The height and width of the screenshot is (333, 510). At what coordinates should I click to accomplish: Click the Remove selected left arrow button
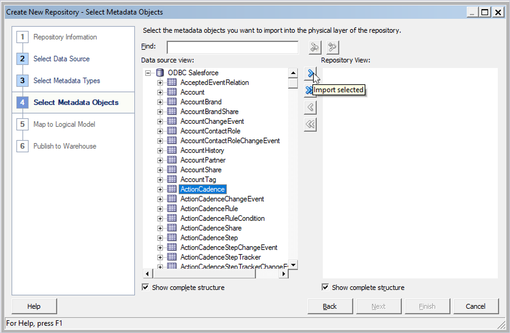[311, 107]
